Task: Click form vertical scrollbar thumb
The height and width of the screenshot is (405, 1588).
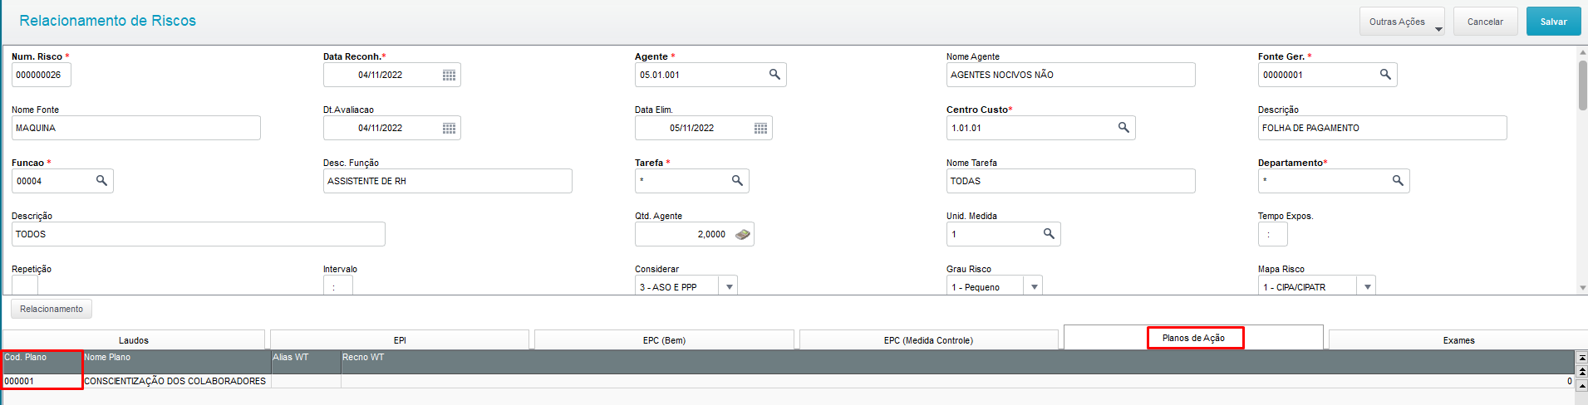Action: point(1582,84)
